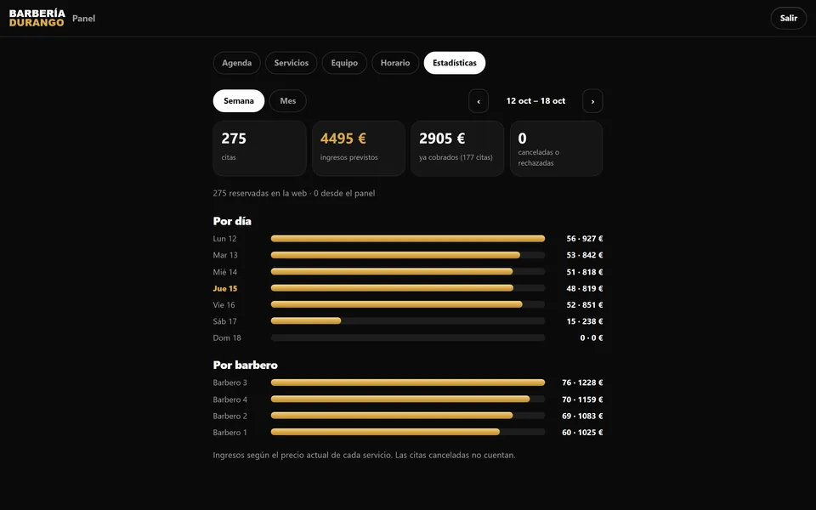The image size is (816, 510).
Task: Click the 275 citas summary card
Action: coord(260,148)
